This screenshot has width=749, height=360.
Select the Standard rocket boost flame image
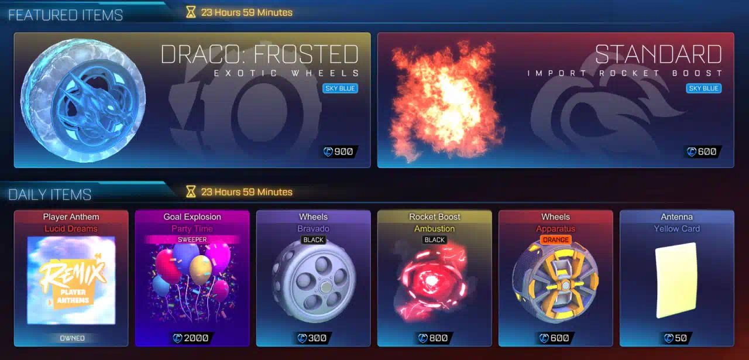[x=445, y=101]
